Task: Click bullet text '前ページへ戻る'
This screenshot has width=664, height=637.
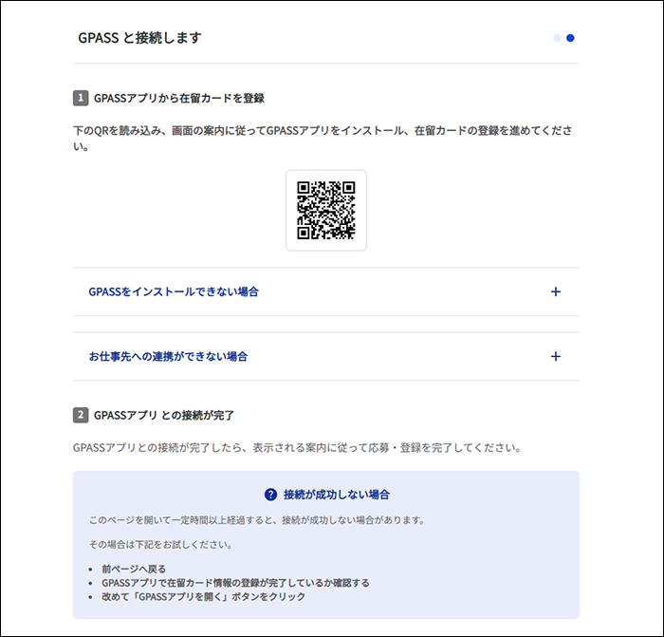Action: pos(134,569)
